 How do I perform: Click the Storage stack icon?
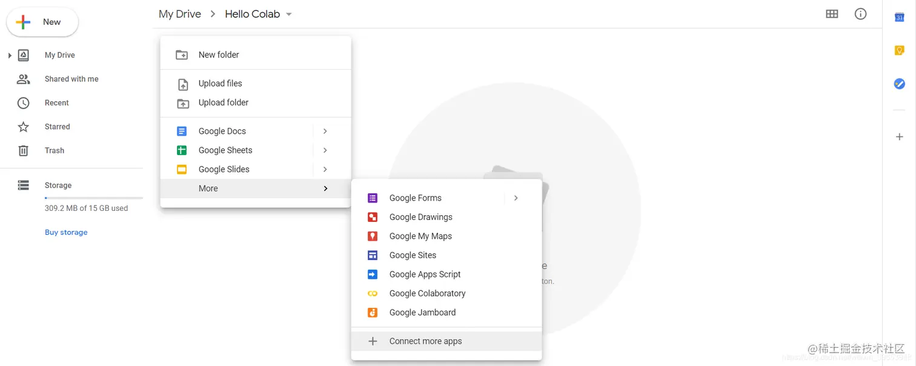23,185
